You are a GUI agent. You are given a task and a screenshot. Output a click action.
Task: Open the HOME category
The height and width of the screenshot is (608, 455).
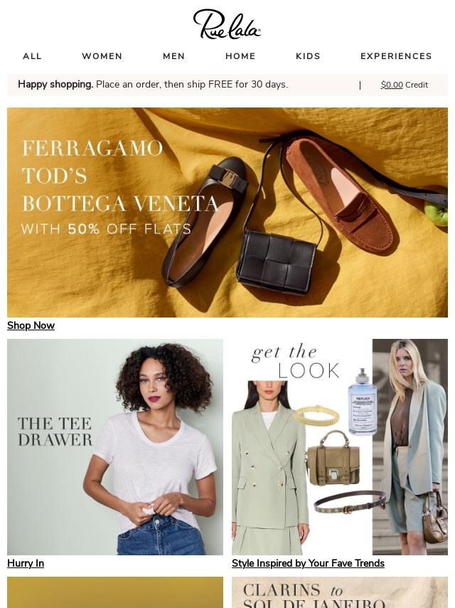pyautogui.click(x=240, y=56)
